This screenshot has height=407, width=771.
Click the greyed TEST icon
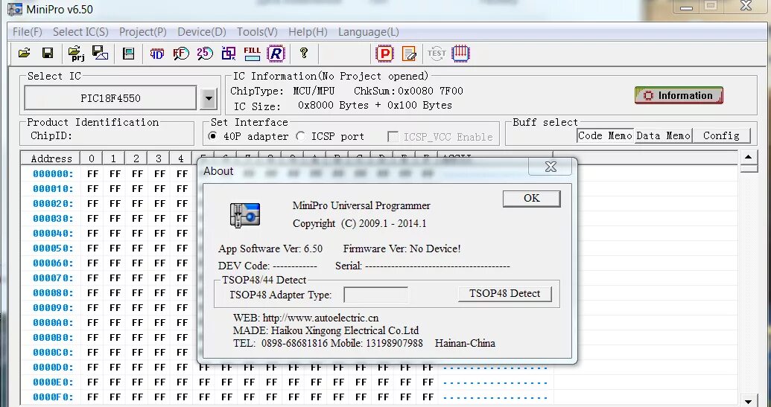pyautogui.click(x=436, y=53)
